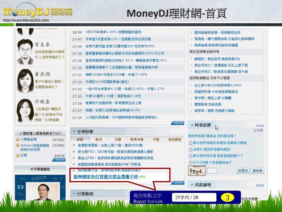Screen dimensions: 282x212
Task: Open 謝國忠：賓拉登死 美股將漲5%
Action: 217,59
